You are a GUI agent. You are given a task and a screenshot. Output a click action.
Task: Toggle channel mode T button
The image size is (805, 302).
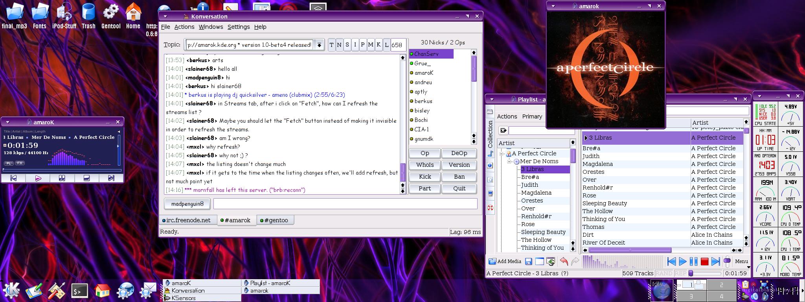(x=331, y=45)
